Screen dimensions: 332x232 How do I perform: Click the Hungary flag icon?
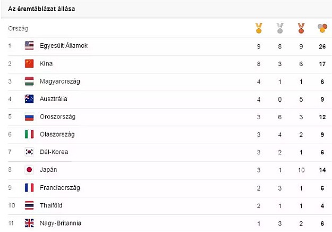(x=29, y=81)
